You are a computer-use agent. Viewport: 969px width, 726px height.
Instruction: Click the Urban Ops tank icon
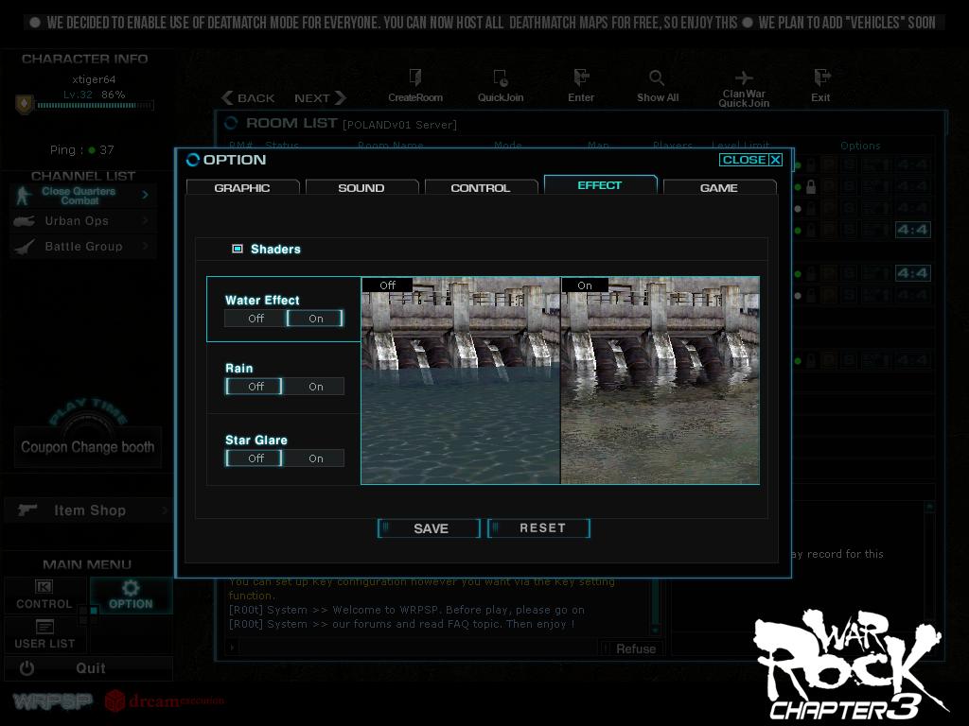[24, 221]
